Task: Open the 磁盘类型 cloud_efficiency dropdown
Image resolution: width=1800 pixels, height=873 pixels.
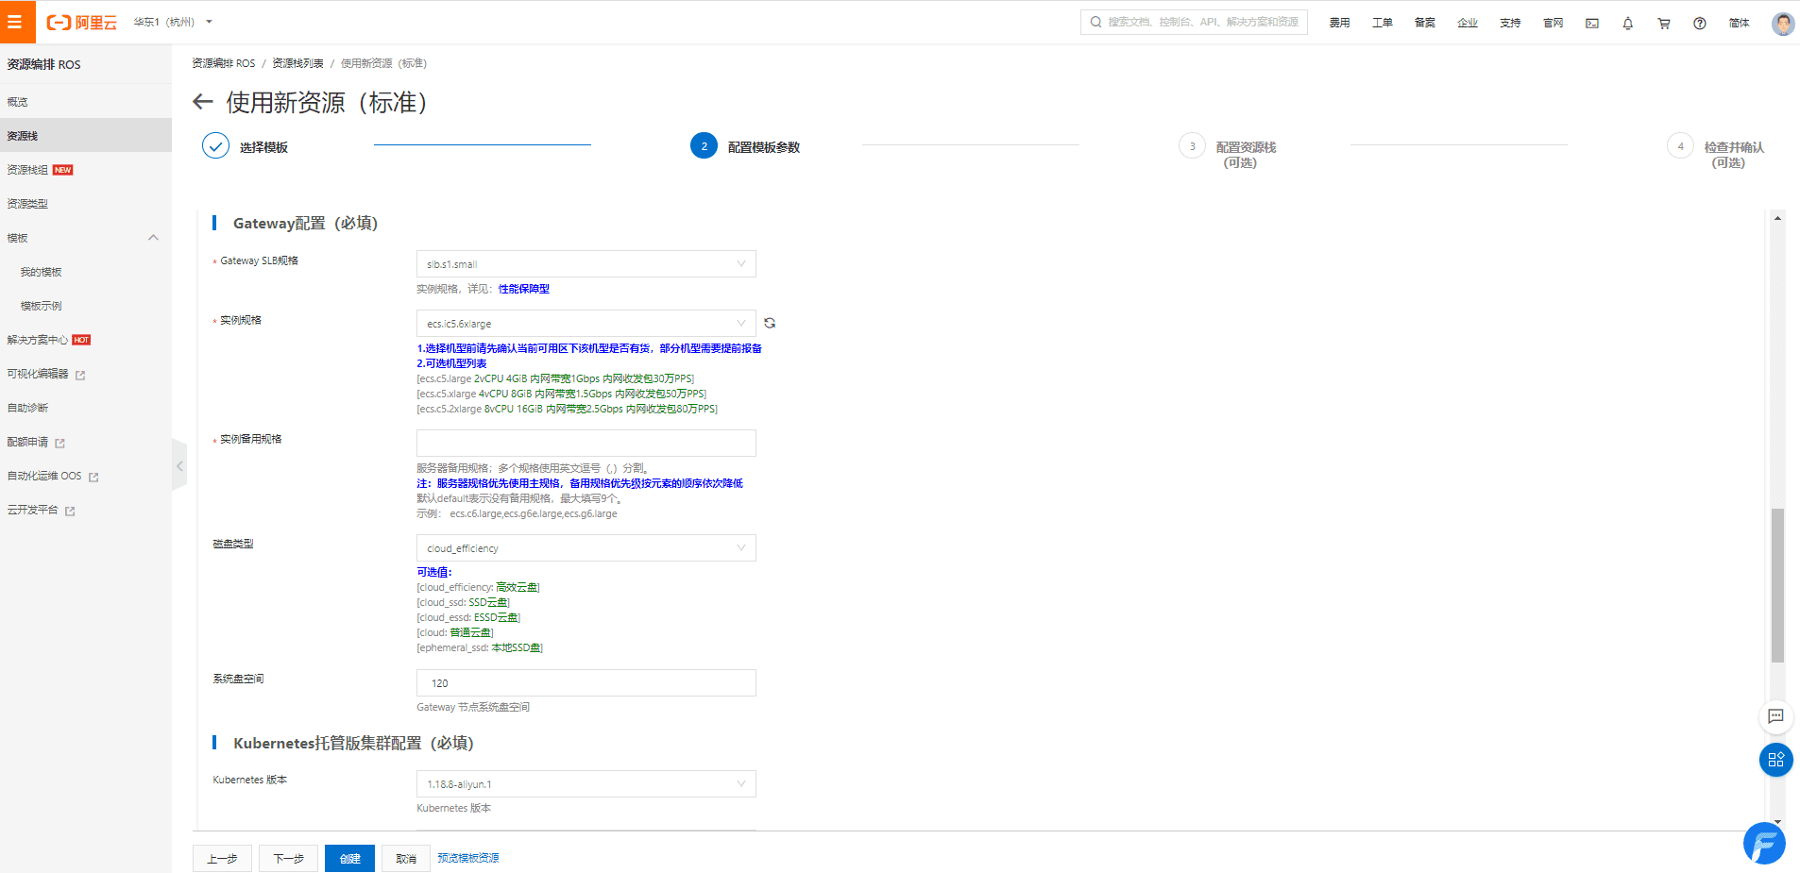Action: click(586, 547)
